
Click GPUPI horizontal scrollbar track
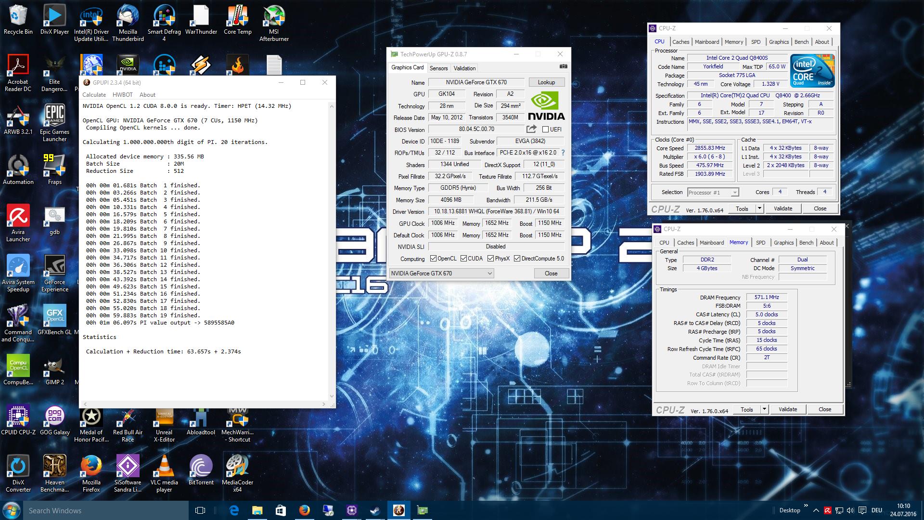[205, 404]
